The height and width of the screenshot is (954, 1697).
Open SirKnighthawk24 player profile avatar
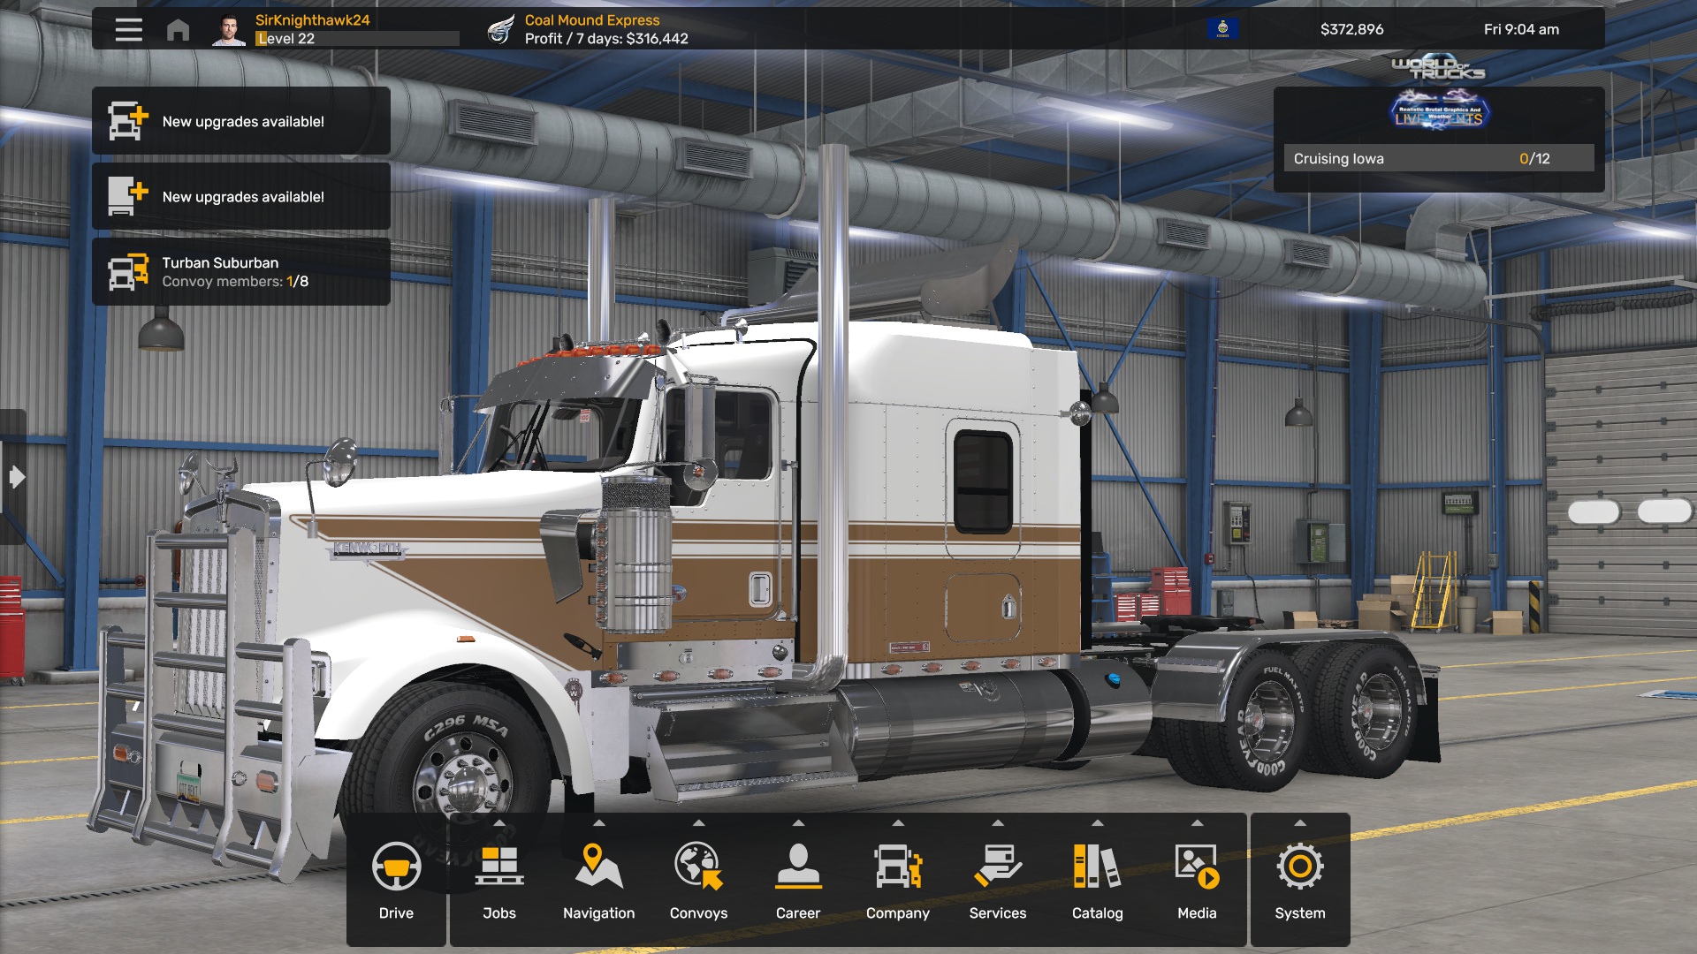(229, 30)
